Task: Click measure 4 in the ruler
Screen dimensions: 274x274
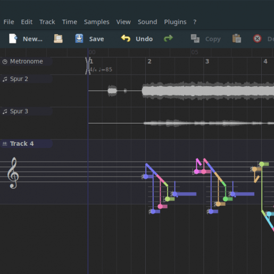Action: tap(265, 61)
